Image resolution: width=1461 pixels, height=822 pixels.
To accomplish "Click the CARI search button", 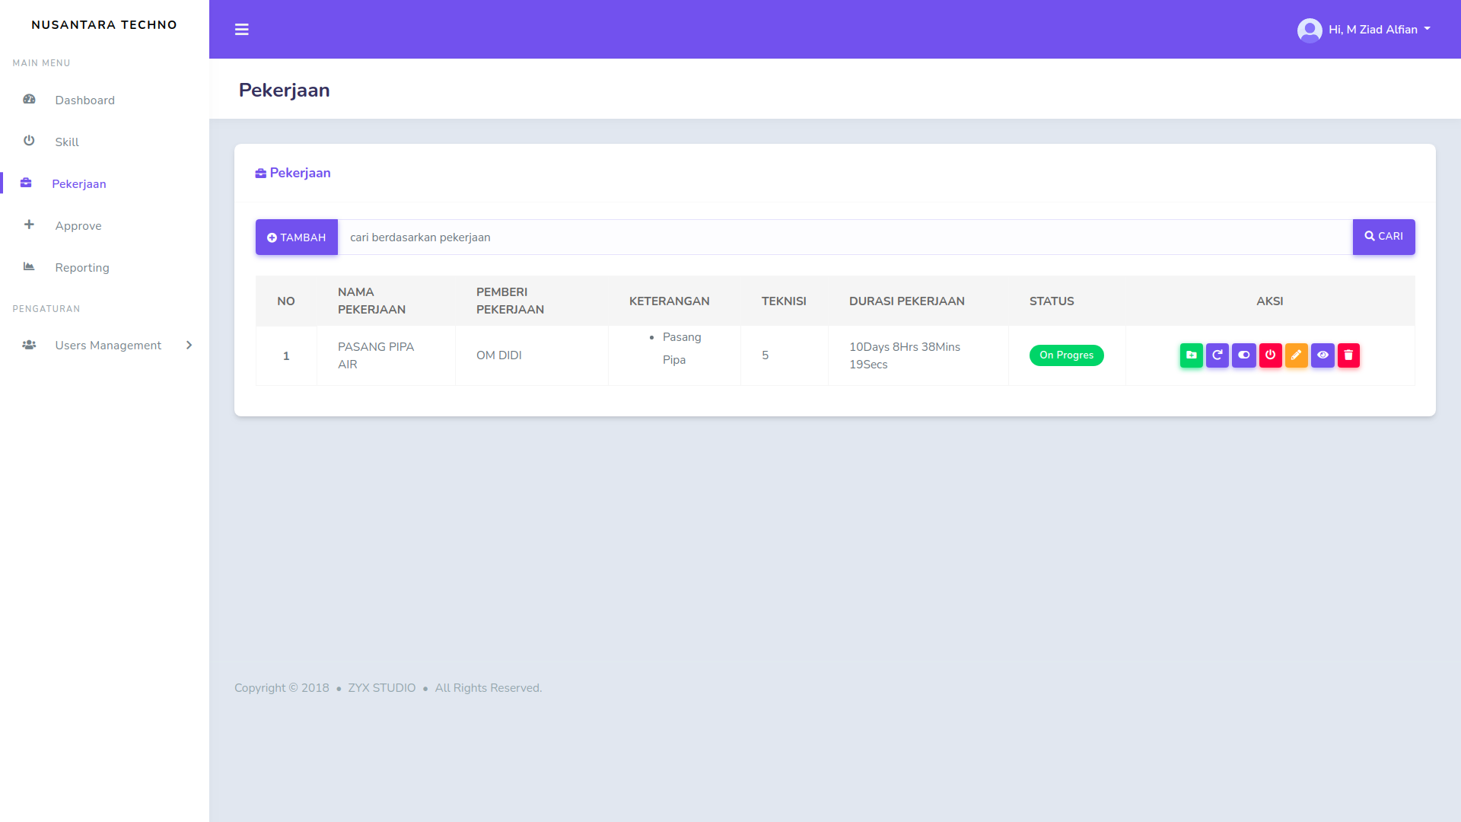I will pos(1383,237).
